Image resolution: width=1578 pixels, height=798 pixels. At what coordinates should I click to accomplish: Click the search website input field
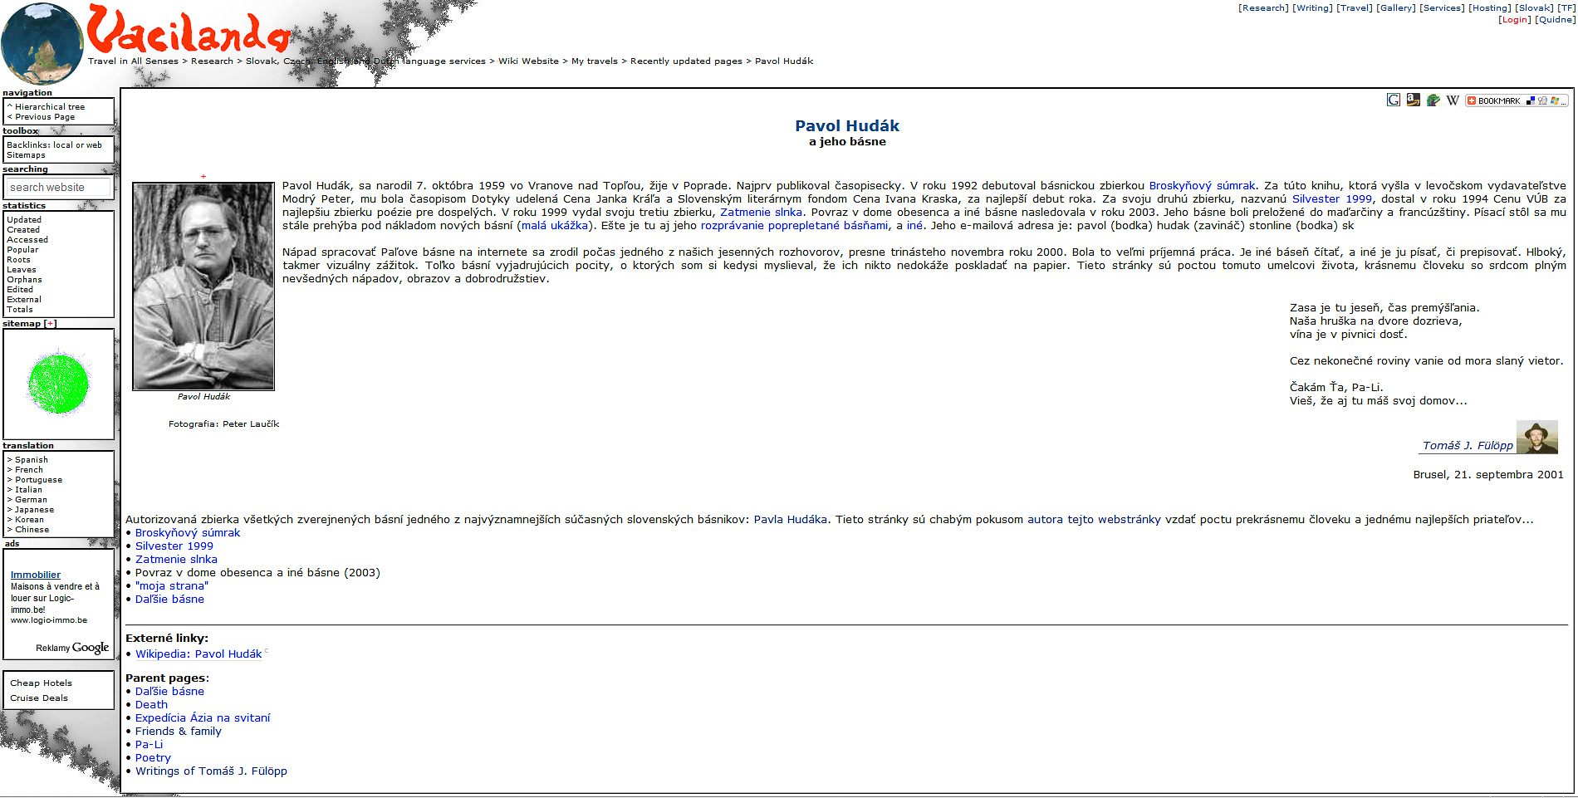click(58, 188)
